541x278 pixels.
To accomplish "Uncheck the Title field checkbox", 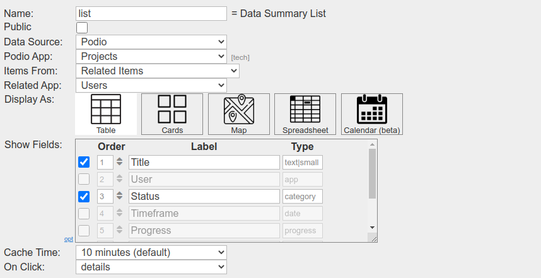I will pyautogui.click(x=84, y=162).
